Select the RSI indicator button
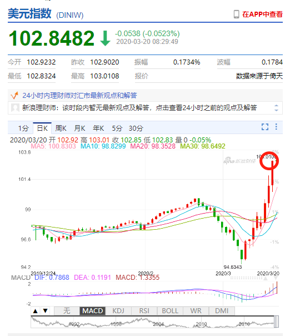 (x=144, y=311)
